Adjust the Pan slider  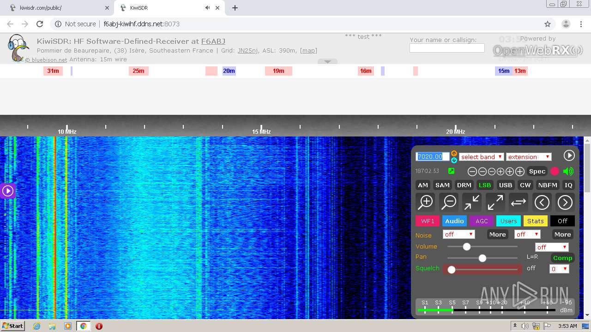(x=482, y=258)
